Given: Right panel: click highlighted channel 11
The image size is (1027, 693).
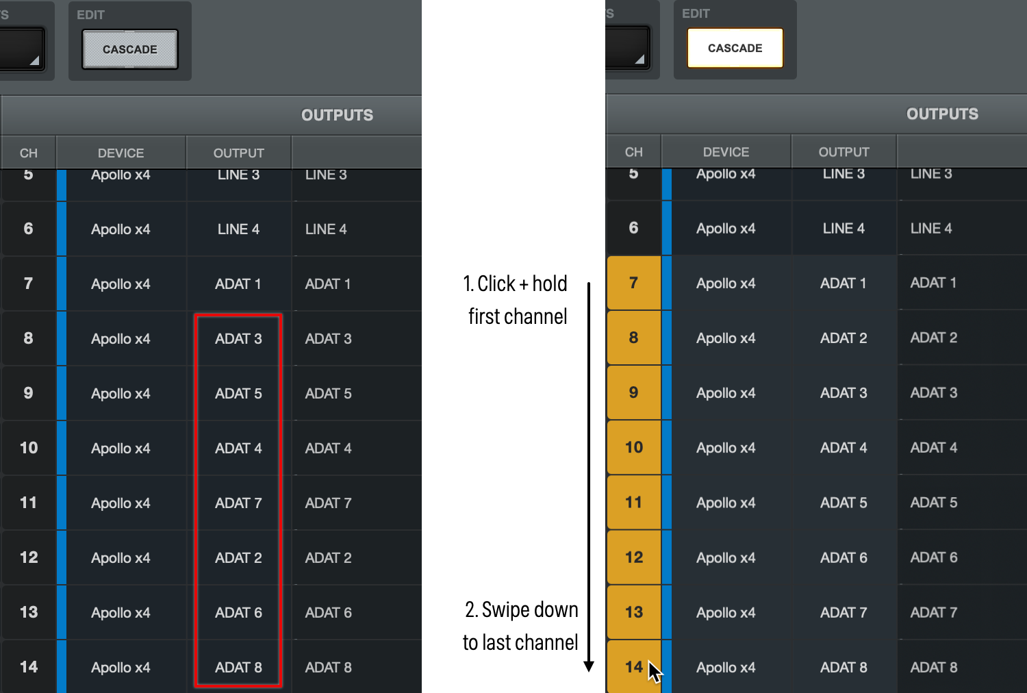Looking at the screenshot, I should tap(634, 502).
